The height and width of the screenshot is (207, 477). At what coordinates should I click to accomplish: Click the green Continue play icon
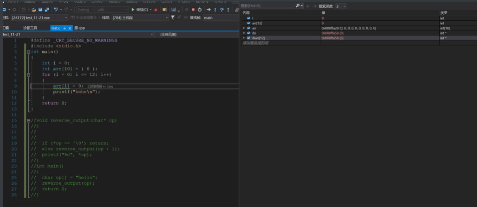tap(133, 9)
